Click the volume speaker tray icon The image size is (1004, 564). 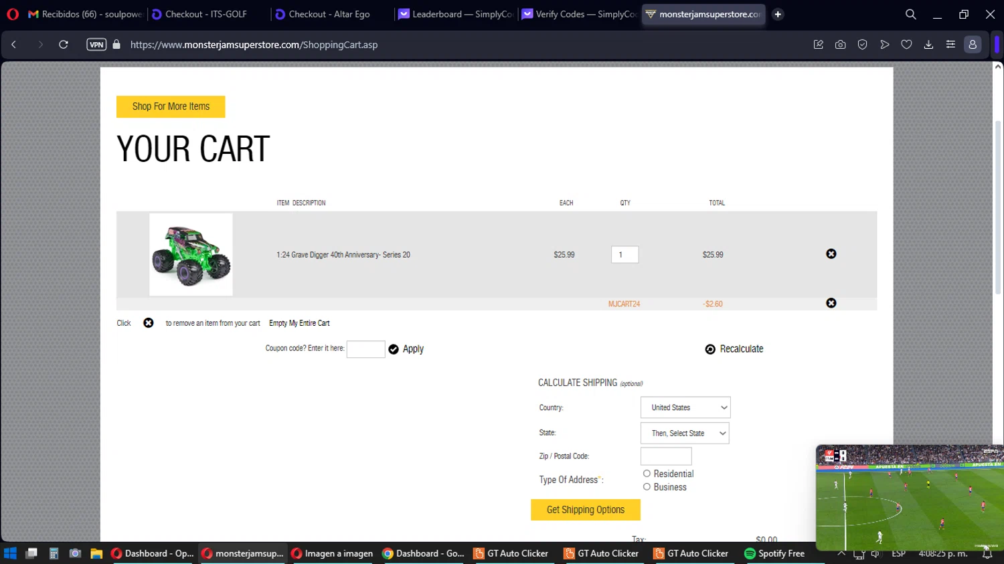point(875,553)
